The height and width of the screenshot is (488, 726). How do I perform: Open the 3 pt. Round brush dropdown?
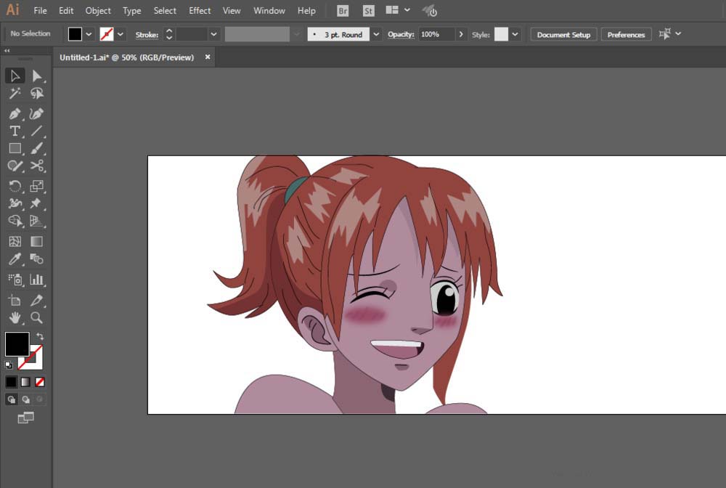click(376, 34)
